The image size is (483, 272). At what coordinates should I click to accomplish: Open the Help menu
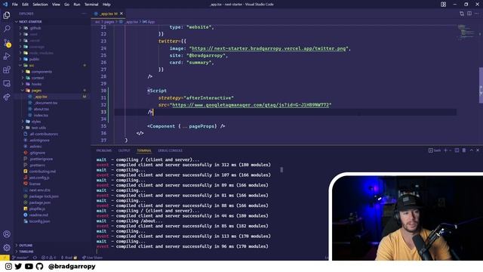(106, 5)
